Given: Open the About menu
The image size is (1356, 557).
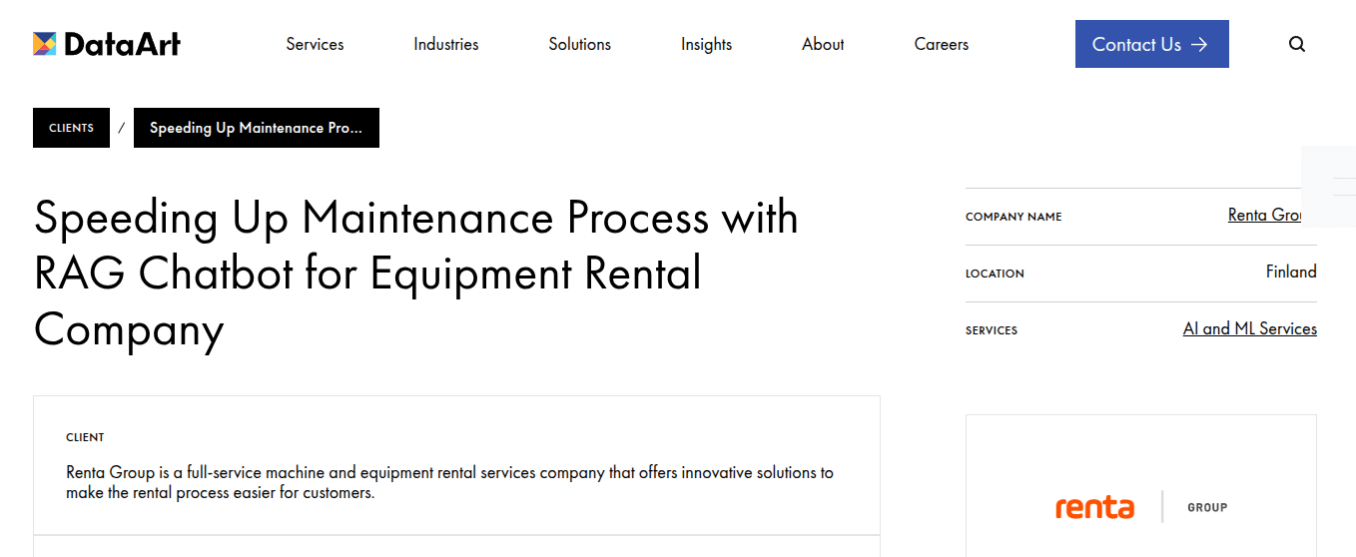Looking at the screenshot, I should point(823,44).
